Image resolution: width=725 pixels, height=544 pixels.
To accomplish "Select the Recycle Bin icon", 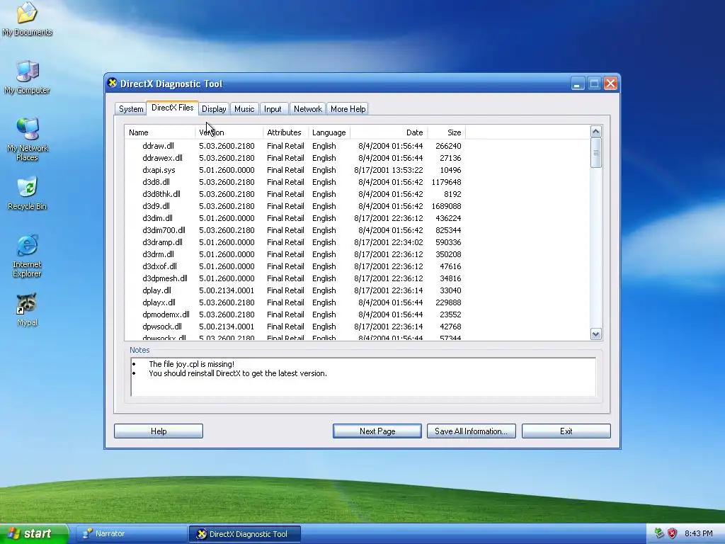I will coord(27,193).
